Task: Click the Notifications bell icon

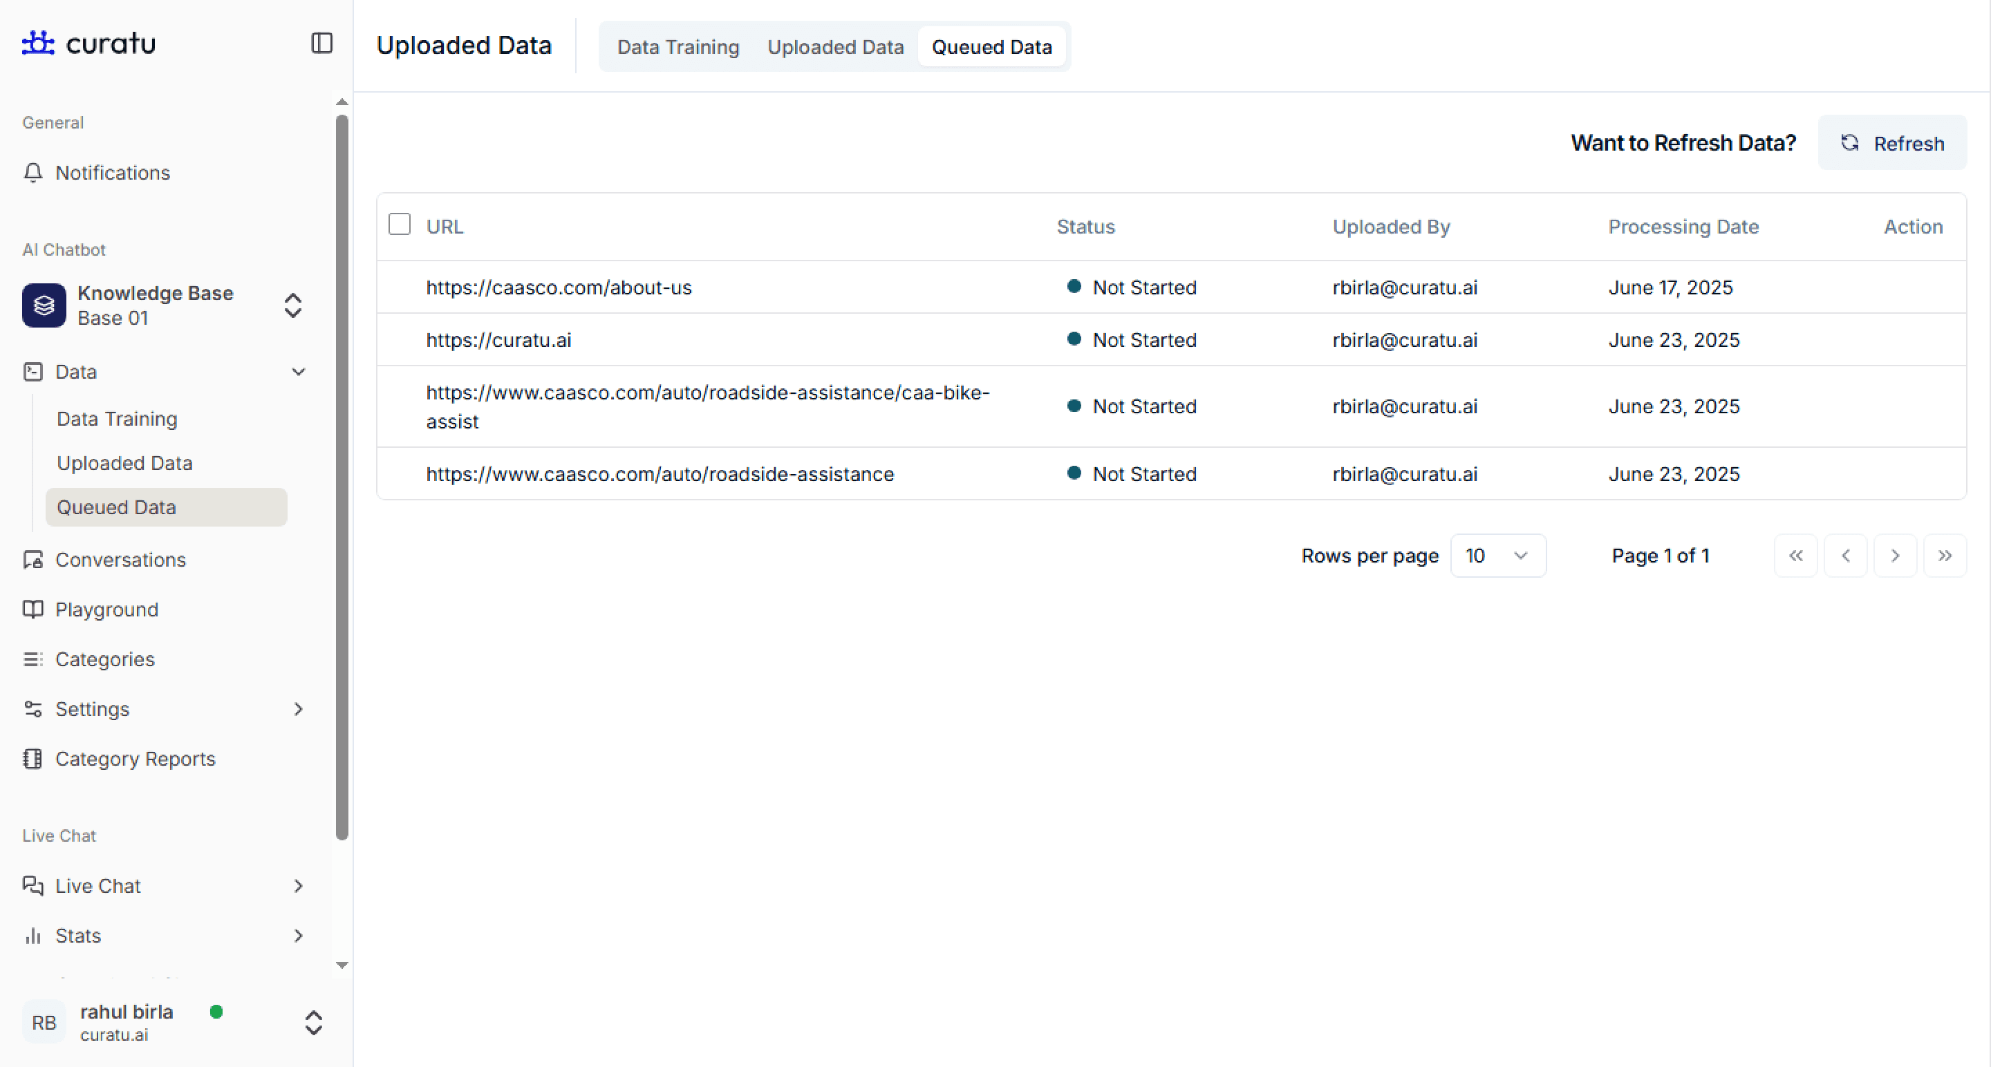Action: [x=32, y=172]
